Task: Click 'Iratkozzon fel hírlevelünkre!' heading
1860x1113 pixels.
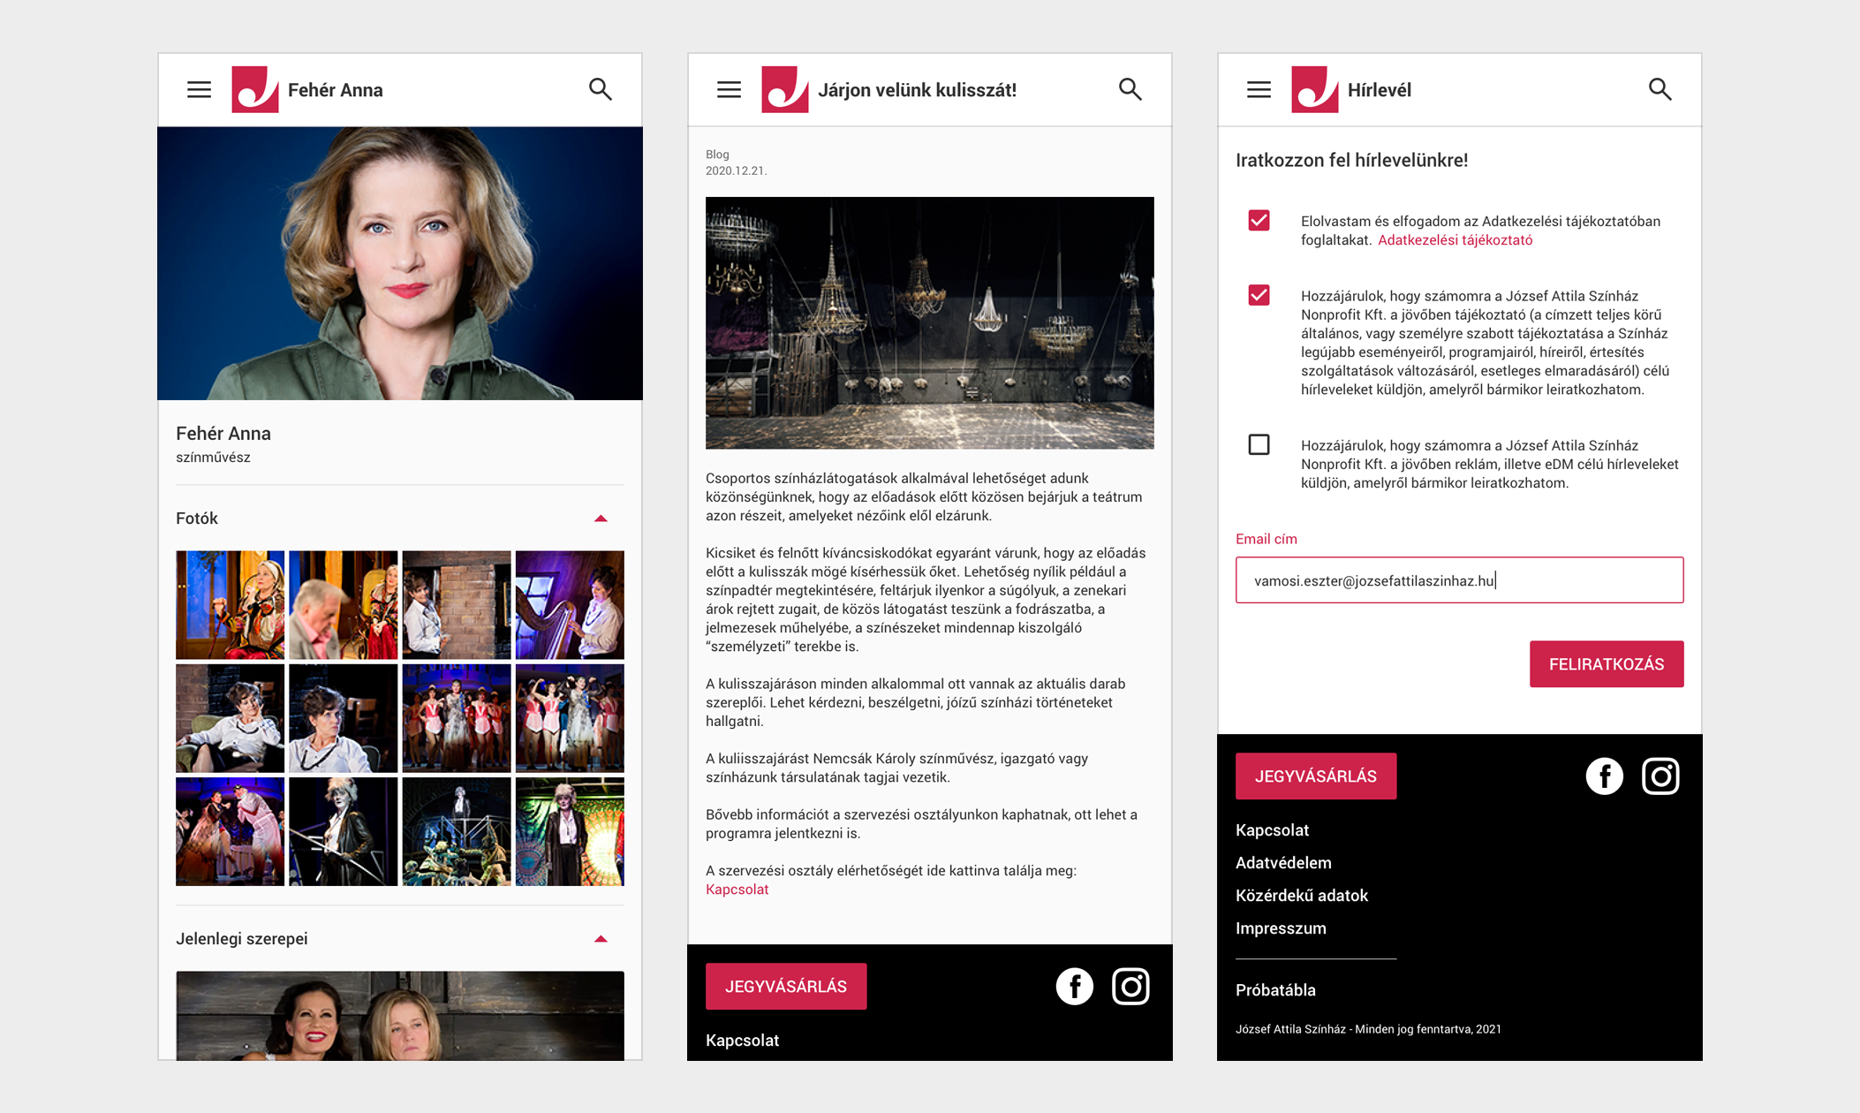Action: (x=1351, y=160)
